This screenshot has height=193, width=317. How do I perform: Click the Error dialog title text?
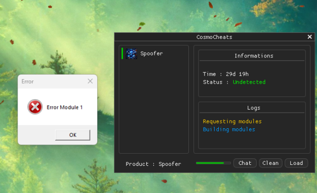pyautogui.click(x=28, y=82)
